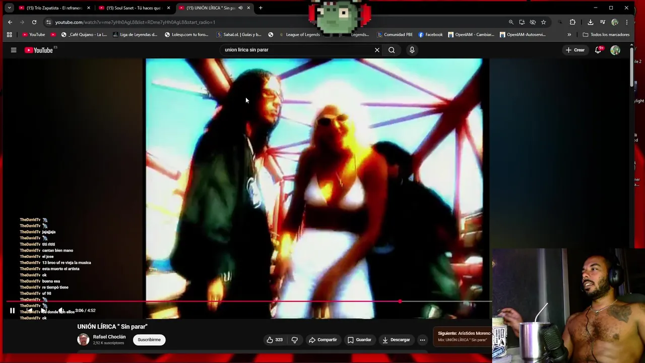Bookmark this page with the star
Image resolution: width=645 pixels, height=363 pixels.
pos(543,22)
